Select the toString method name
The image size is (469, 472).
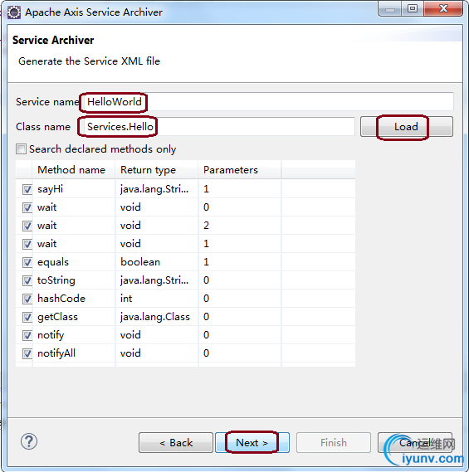coord(56,280)
